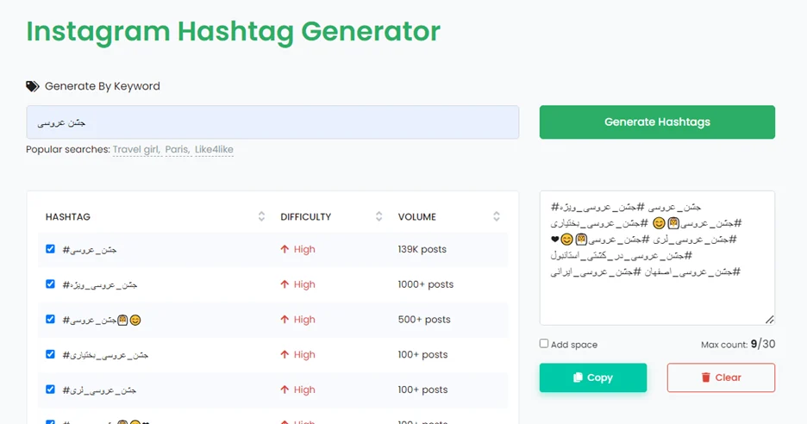Uncheck the emoji hashtag with 500+ posts
Viewport: 807px width, 424px height.
point(50,319)
